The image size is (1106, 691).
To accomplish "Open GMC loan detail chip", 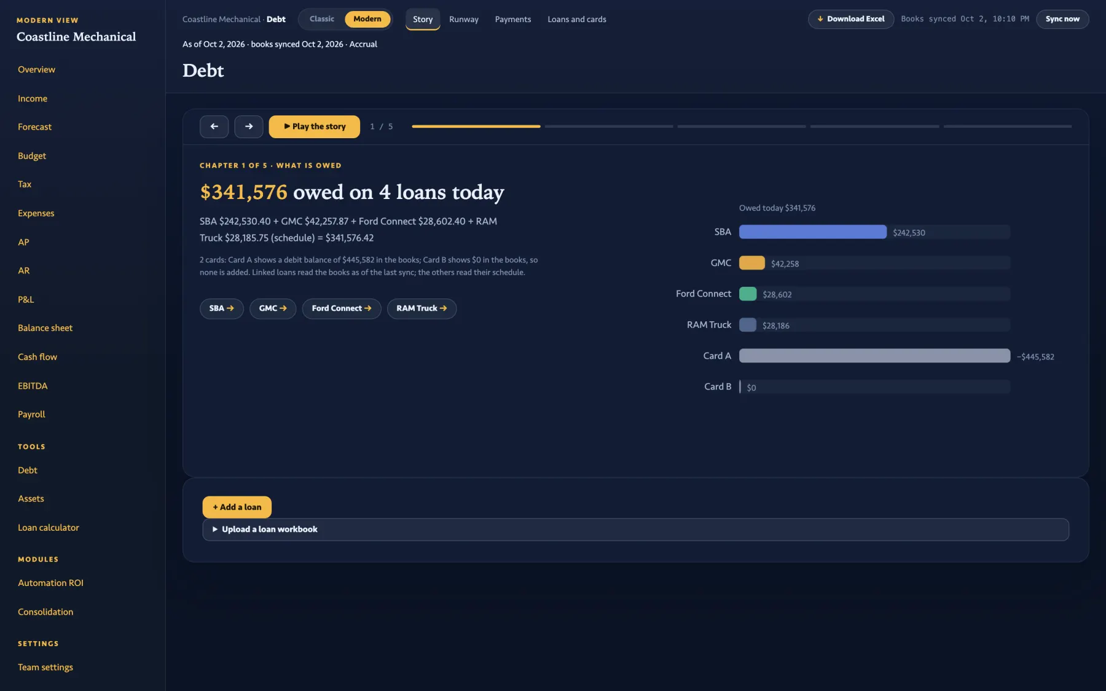I will click(x=273, y=308).
